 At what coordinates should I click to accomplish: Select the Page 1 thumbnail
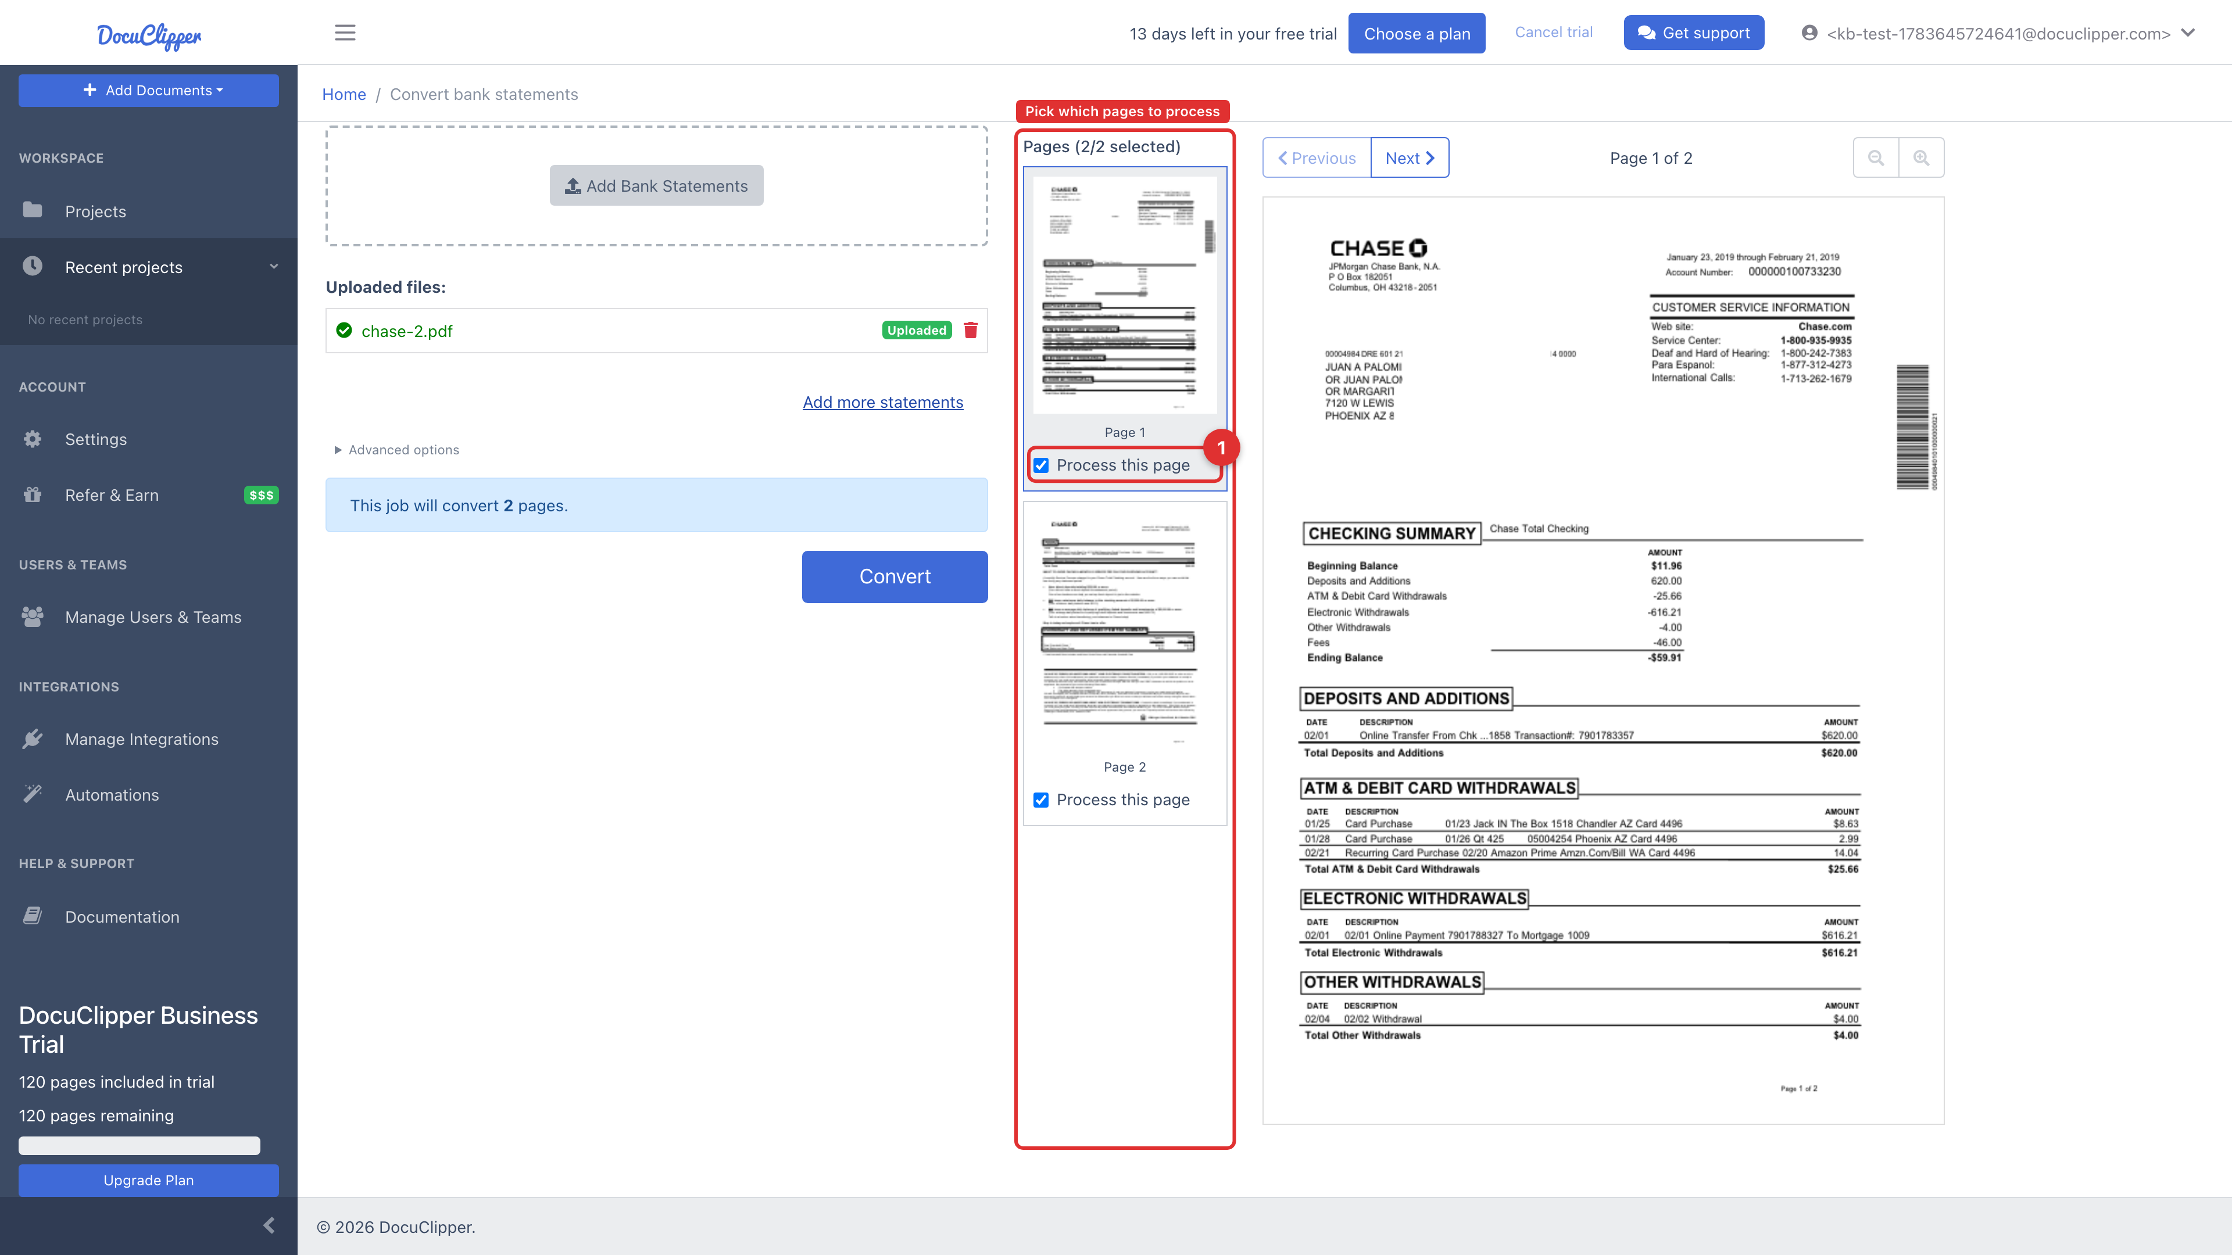[1125, 295]
